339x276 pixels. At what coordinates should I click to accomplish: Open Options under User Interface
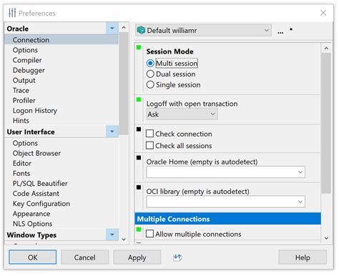pyautogui.click(x=25, y=143)
